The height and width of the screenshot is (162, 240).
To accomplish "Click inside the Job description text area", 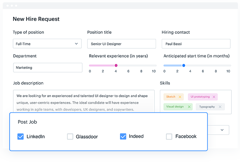I will click(x=84, y=102).
